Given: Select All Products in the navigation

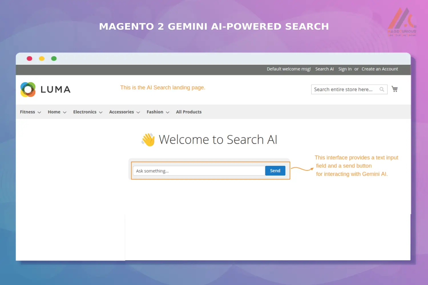Looking at the screenshot, I should click(189, 112).
